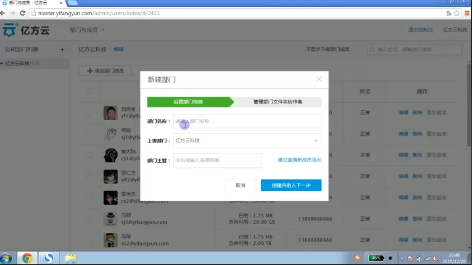Click the address bar URL
The image size is (473, 265).
click(99, 13)
